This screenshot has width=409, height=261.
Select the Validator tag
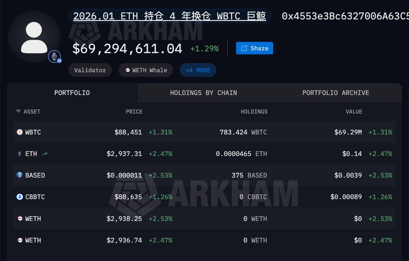(90, 70)
